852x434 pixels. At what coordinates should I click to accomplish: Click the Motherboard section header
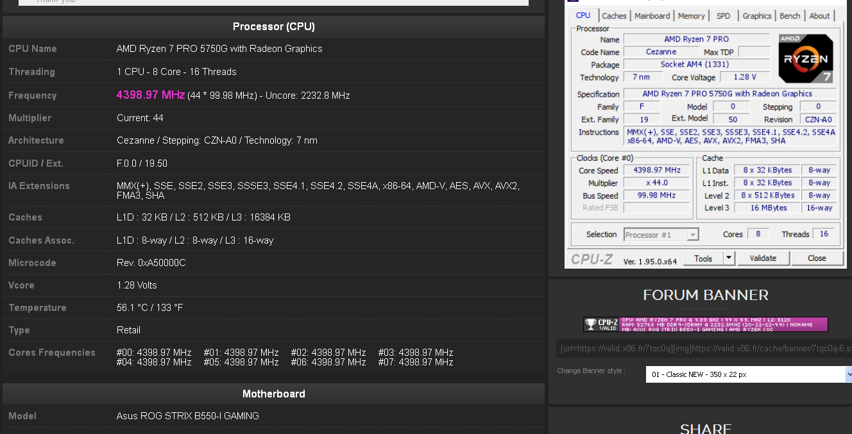coord(274,394)
